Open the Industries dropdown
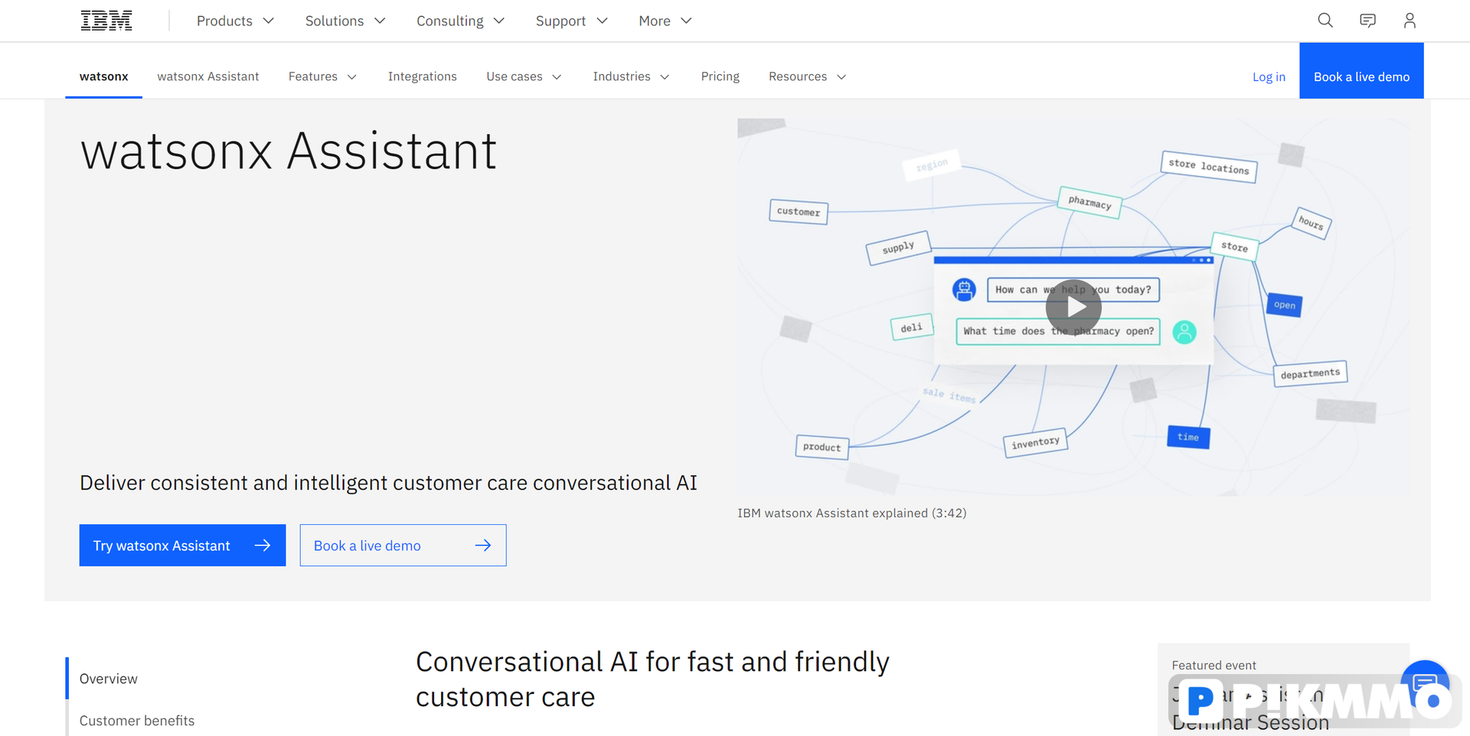This screenshot has width=1470, height=736. pos(631,77)
